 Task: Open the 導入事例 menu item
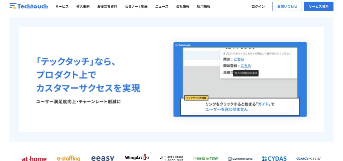click(83, 7)
